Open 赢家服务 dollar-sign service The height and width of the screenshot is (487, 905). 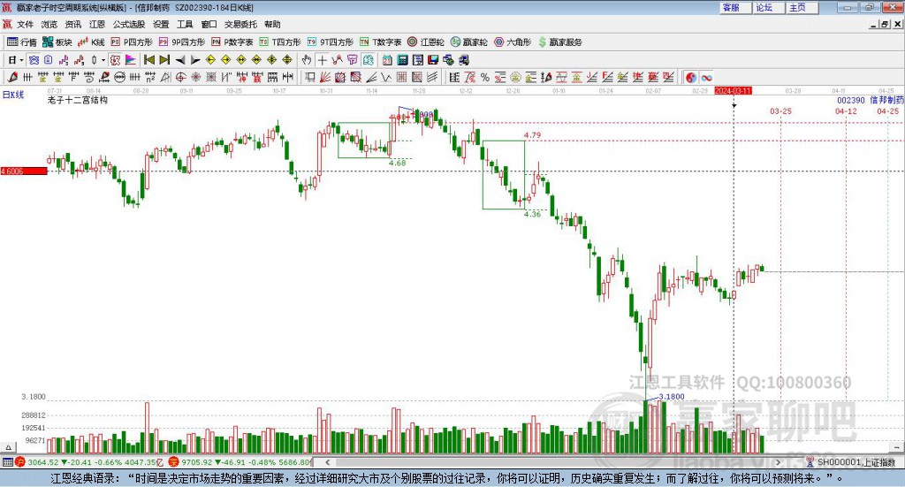click(x=559, y=42)
